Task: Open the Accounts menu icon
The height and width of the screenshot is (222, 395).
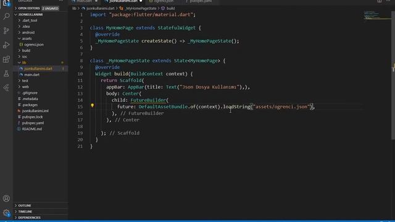Action: click(6, 199)
